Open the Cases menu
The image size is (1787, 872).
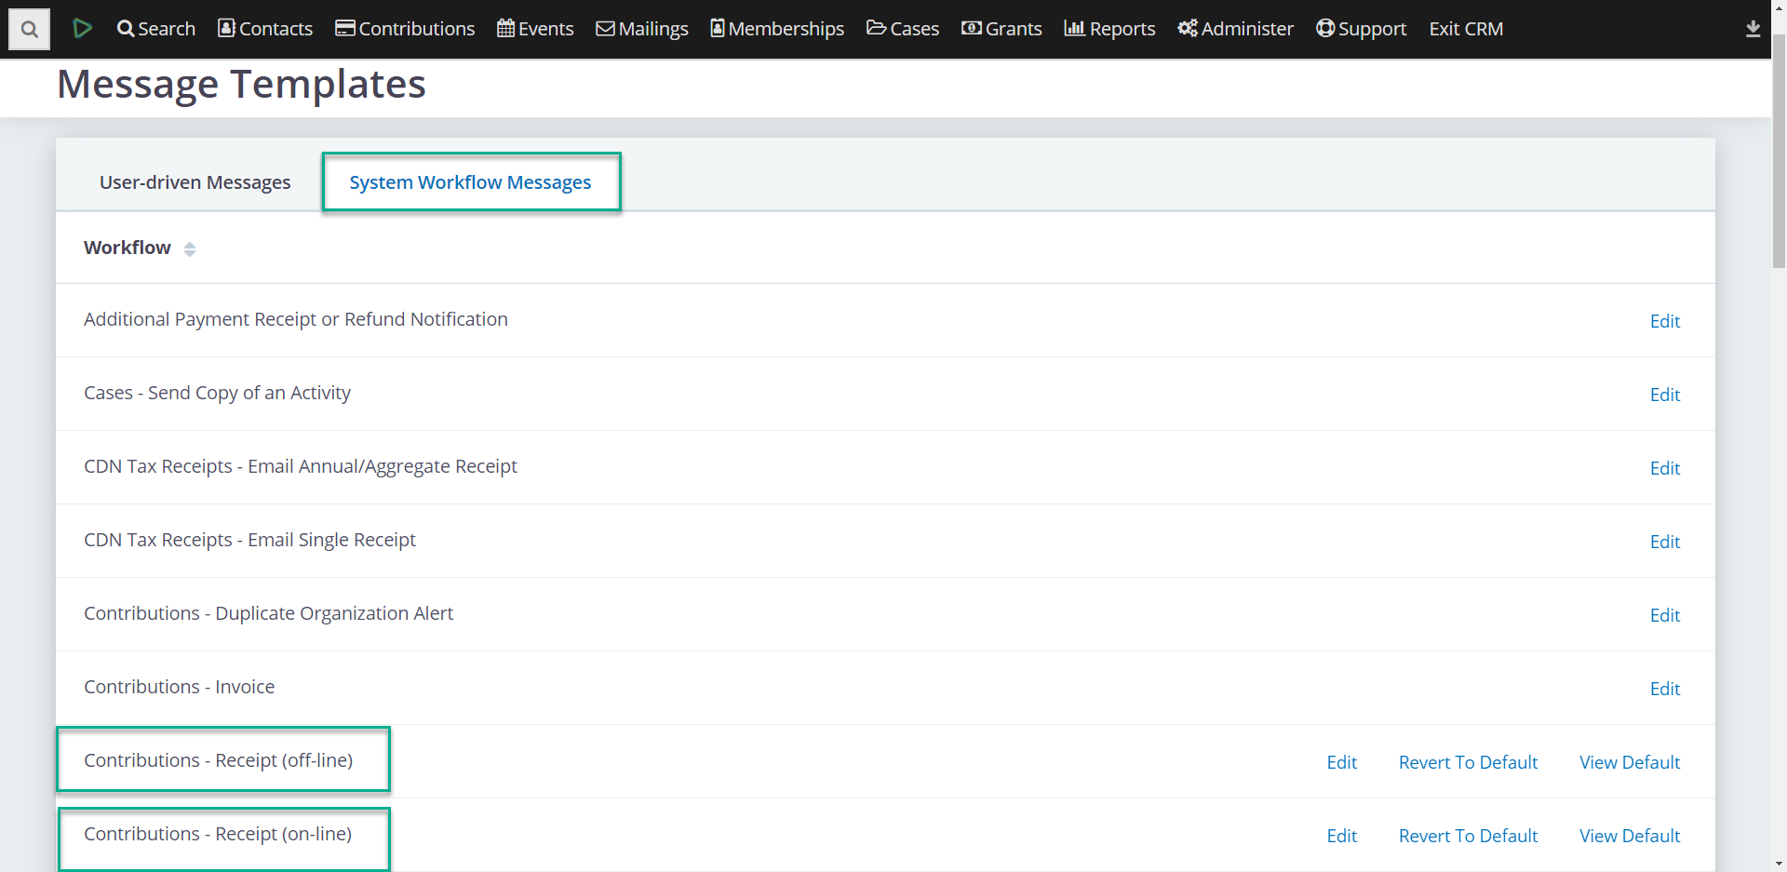[903, 29]
